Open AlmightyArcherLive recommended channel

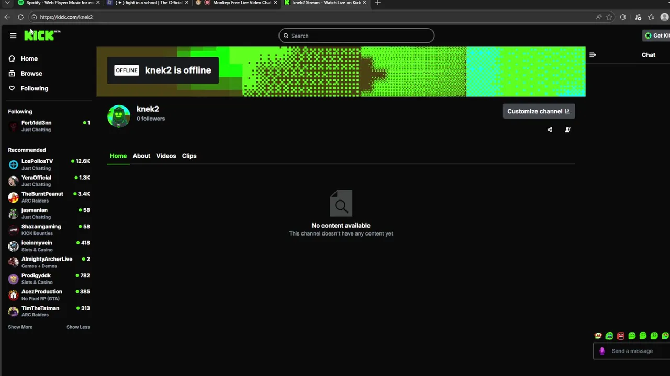[49, 262]
